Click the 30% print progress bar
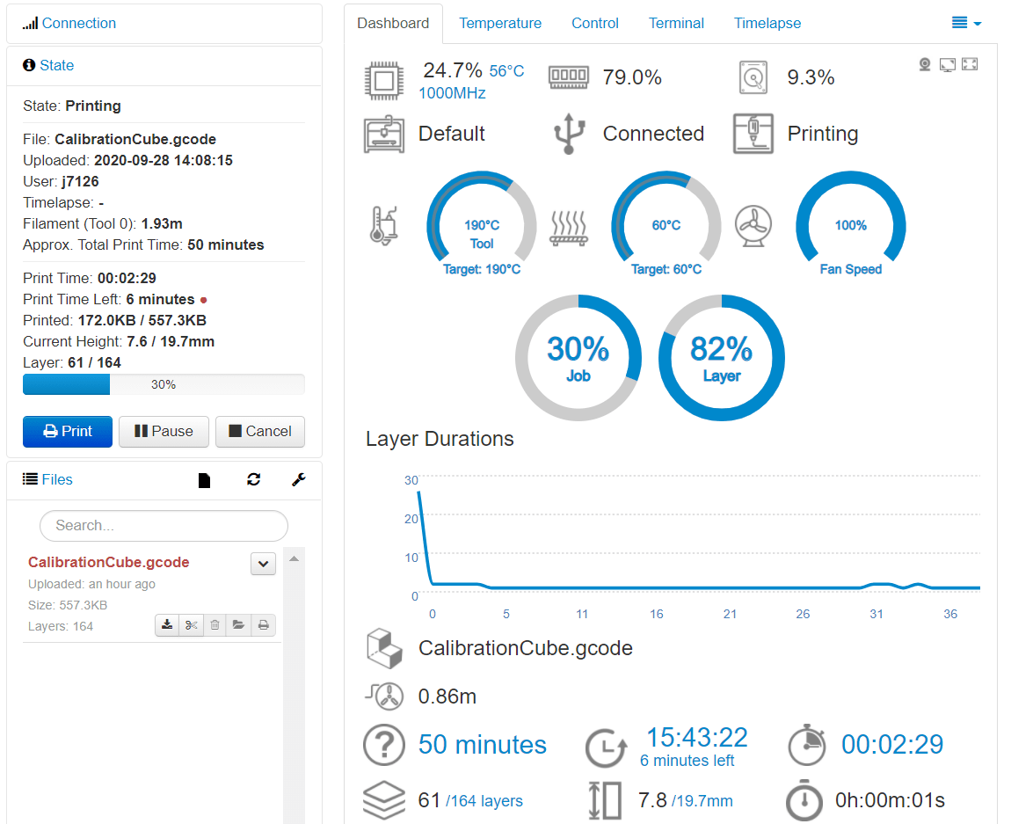This screenshot has height=824, width=1011. pyautogui.click(x=164, y=384)
